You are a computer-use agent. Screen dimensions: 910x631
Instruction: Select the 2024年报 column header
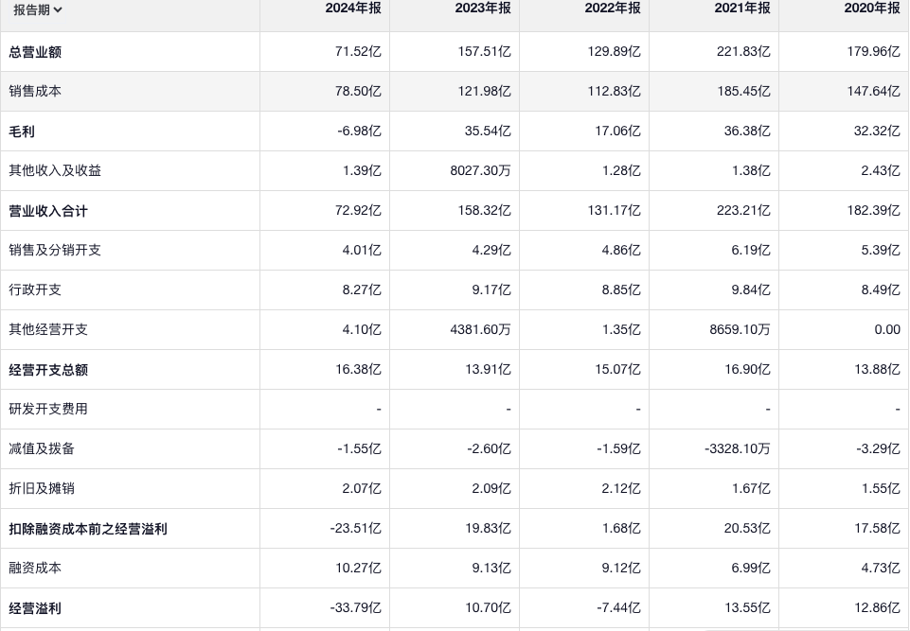[353, 9]
